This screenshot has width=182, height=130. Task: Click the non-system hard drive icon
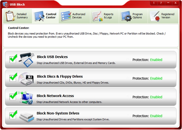coord(27,117)
